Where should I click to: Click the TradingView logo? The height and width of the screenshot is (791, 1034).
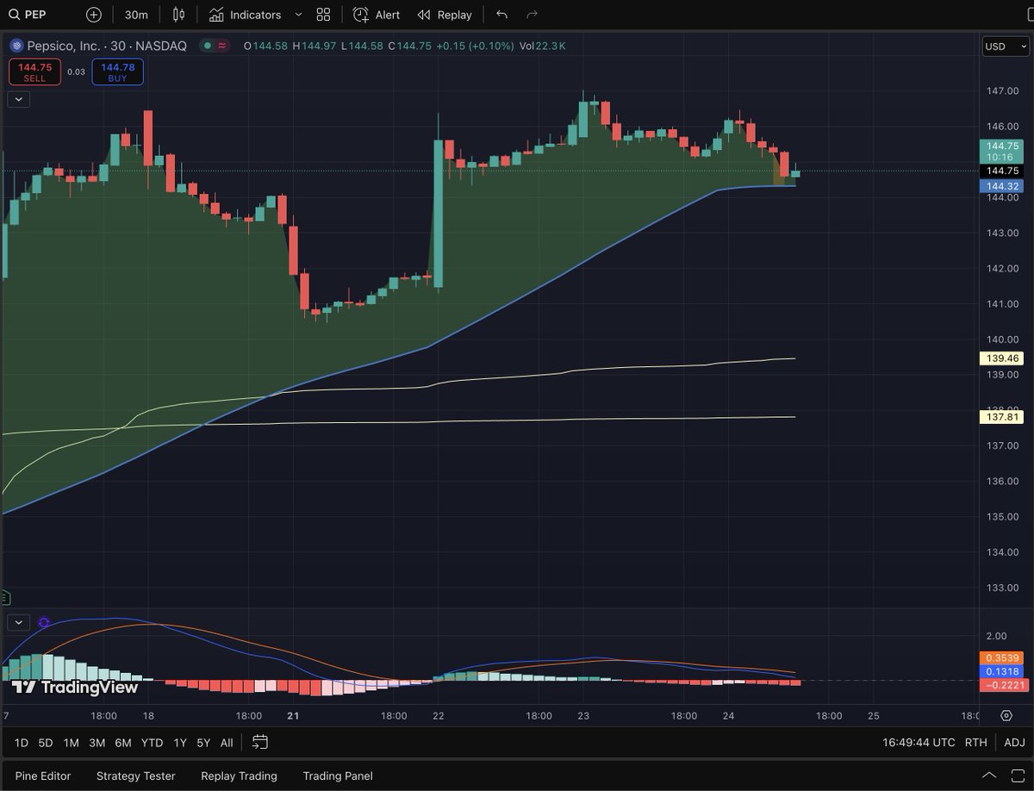tap(75, 687)
